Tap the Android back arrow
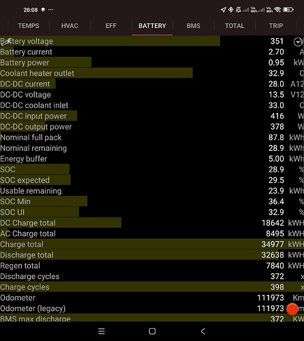Image resolution: width=304 pixels, height=341 pixels. [203, 331]
